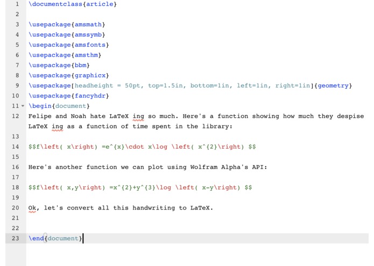Screen dimensions: 374x266
Task: Click the underlined word 'Ok' on line 20
Action: click(32, 208)
